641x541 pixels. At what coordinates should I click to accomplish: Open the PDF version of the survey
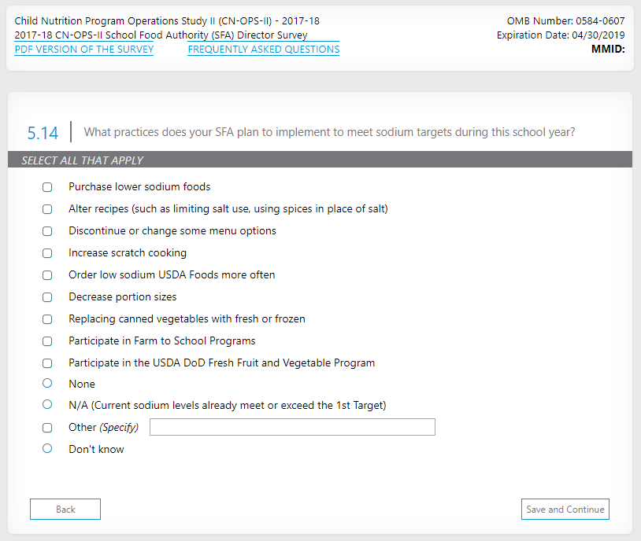coord(84,50)
